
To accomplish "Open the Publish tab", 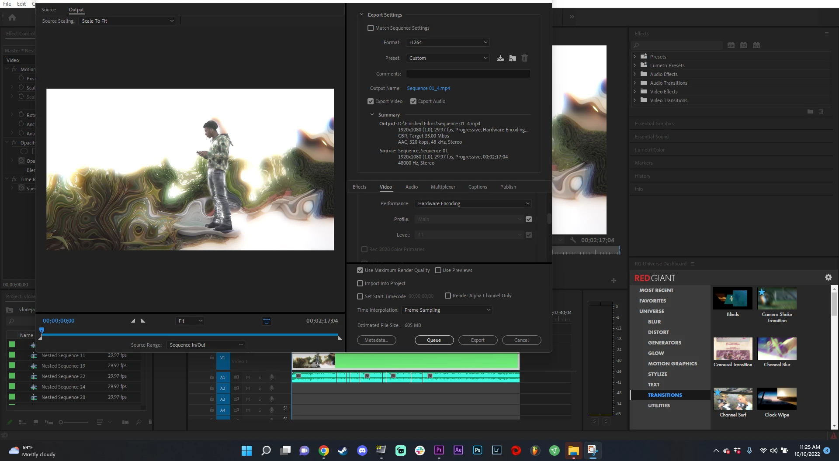I will point(508,187).
